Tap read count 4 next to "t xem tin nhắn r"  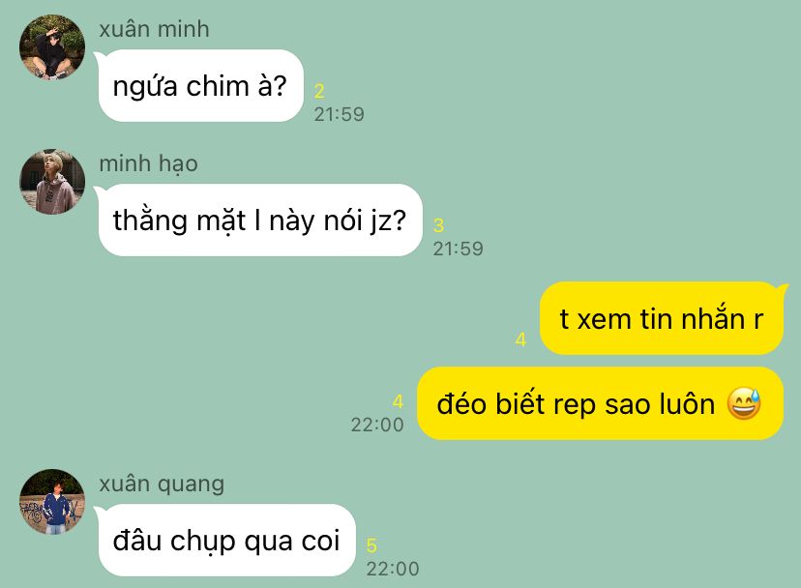tap(521, 339)
